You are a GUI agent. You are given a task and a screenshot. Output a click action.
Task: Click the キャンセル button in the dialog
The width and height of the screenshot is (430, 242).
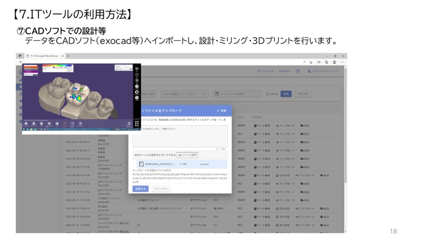161,189
